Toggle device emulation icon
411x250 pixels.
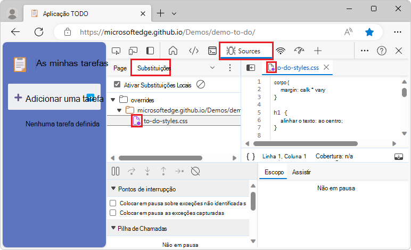tap(133, 51)
